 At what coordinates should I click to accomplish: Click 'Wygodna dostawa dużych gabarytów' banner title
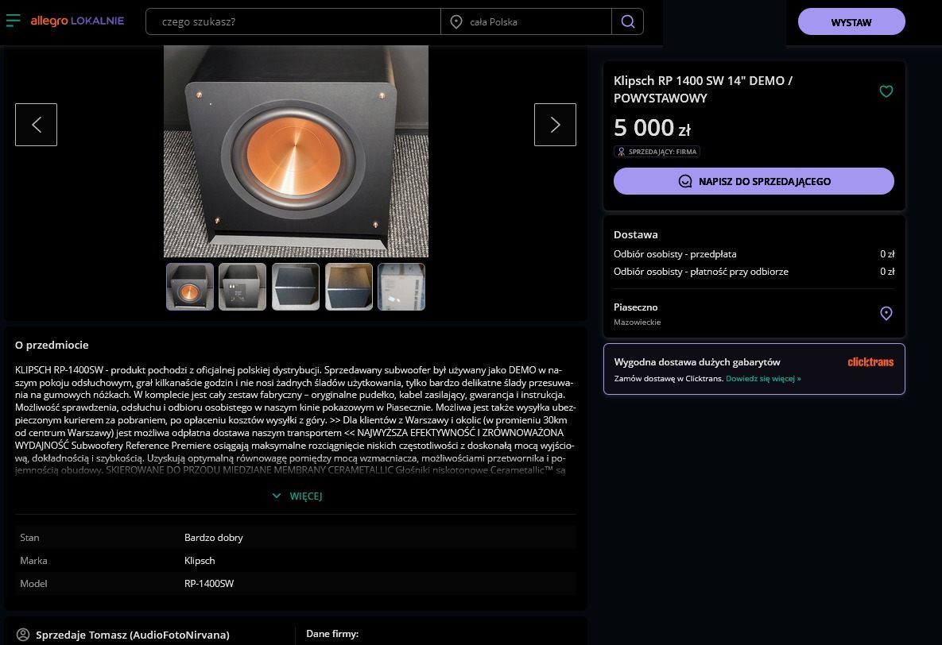point(697,362)
